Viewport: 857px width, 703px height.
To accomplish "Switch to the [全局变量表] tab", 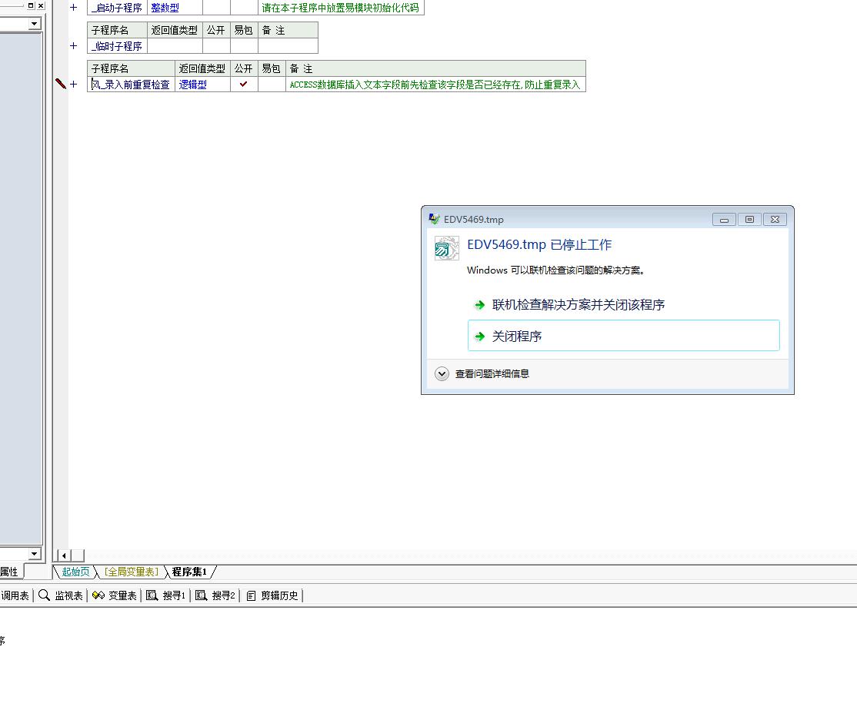I will (132, 572).
